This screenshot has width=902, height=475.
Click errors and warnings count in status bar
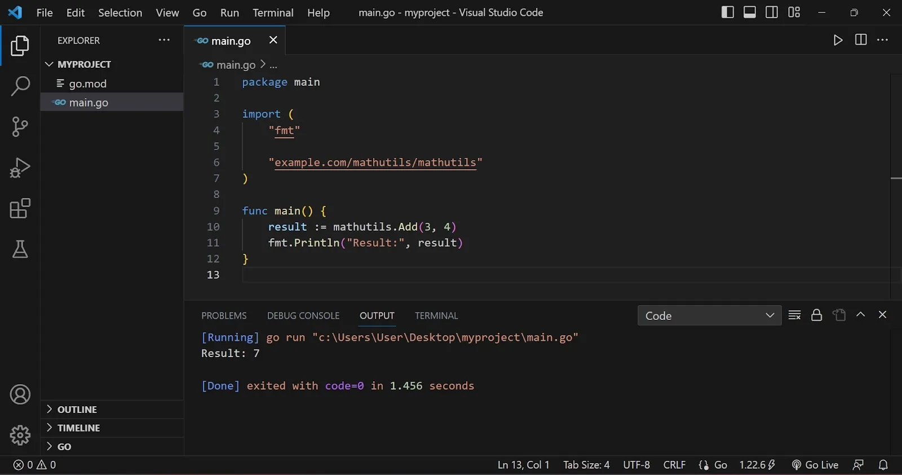34,465
